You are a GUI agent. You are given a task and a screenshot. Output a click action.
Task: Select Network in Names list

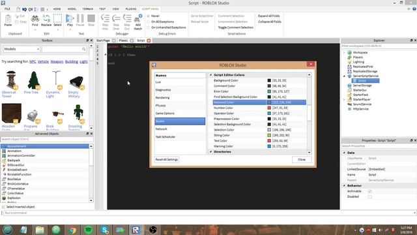pos(180,129)
